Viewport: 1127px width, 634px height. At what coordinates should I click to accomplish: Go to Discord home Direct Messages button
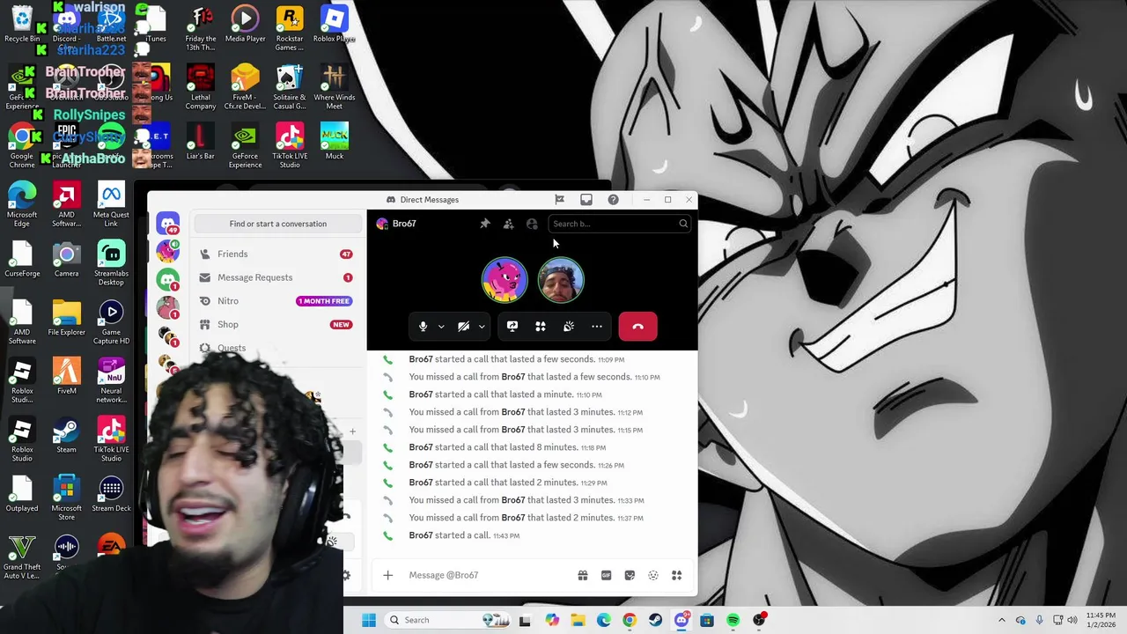coord(168,224)
